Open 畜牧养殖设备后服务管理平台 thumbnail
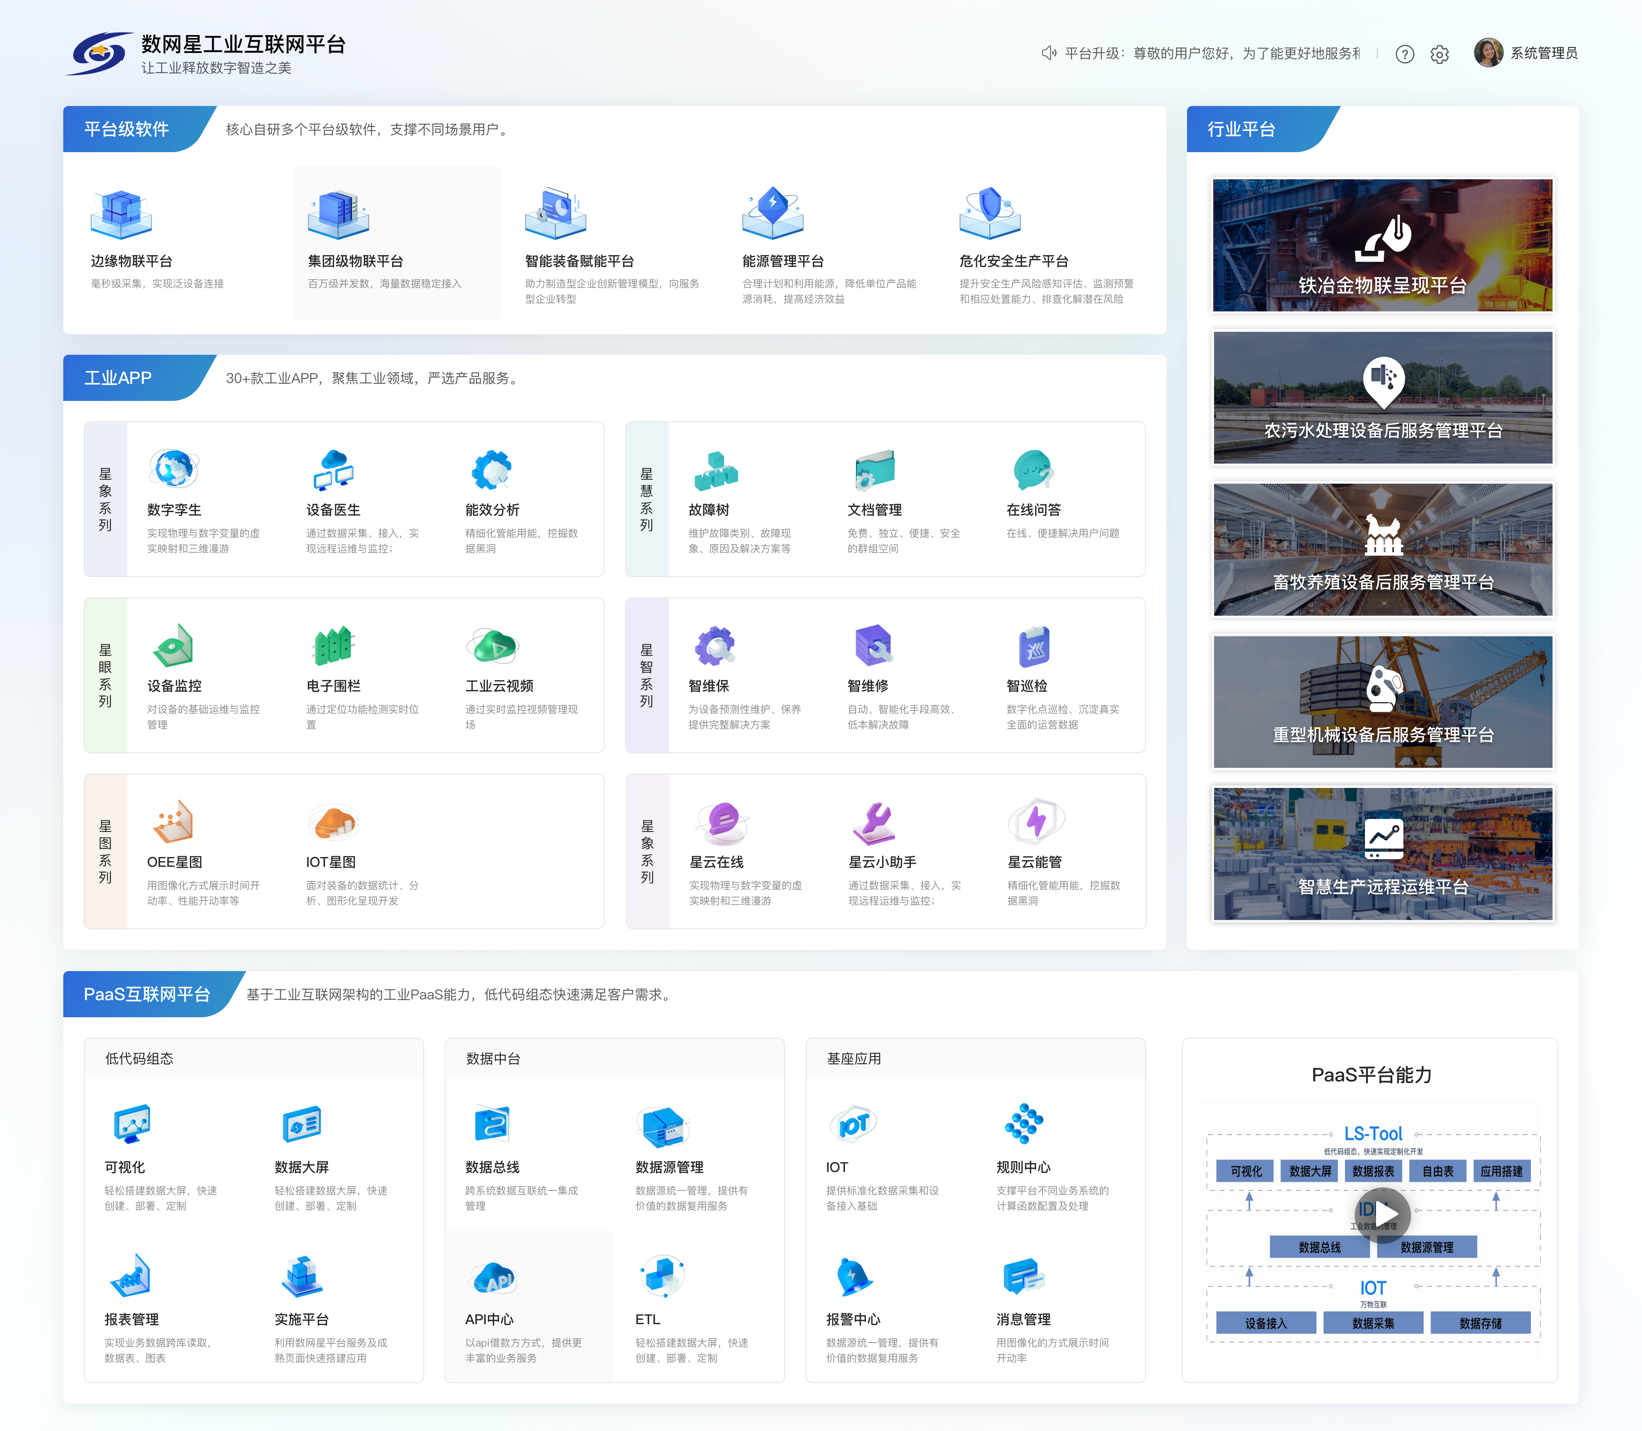The width and height of the screenshot is (1642, 1431). click(1382, 549)
